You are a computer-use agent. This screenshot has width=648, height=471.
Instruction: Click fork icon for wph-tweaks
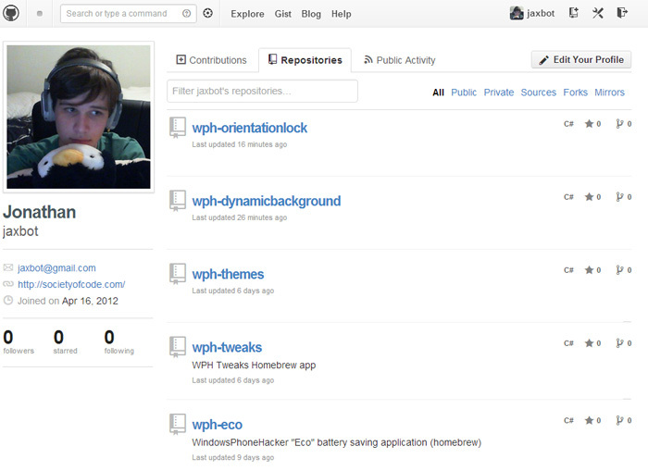click(x=619, y=343)
